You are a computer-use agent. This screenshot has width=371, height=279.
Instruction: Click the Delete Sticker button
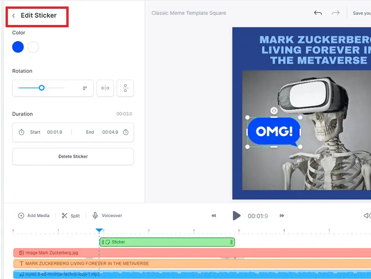[x=73, y=156]
